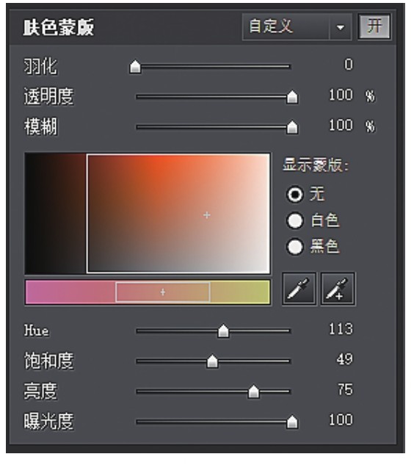
Task: Select the eyedropper color picker tool
Action: [299, 289]
